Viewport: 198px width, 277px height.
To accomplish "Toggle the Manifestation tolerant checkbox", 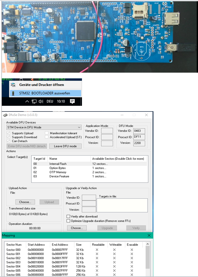I will (47, 133).
